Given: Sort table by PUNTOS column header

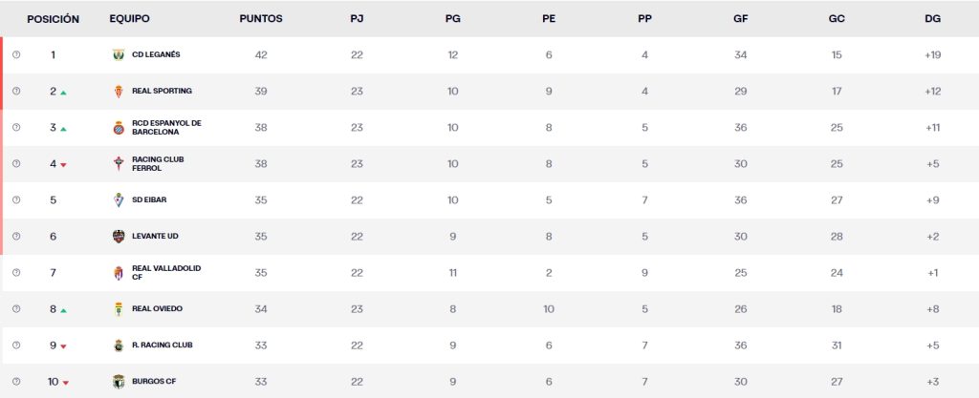Looking at the screenshot, I should click(x=261, y=18).
